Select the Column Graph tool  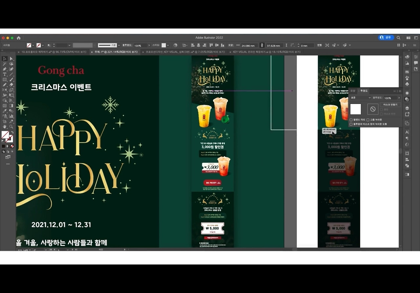click(x=11, y=116)
